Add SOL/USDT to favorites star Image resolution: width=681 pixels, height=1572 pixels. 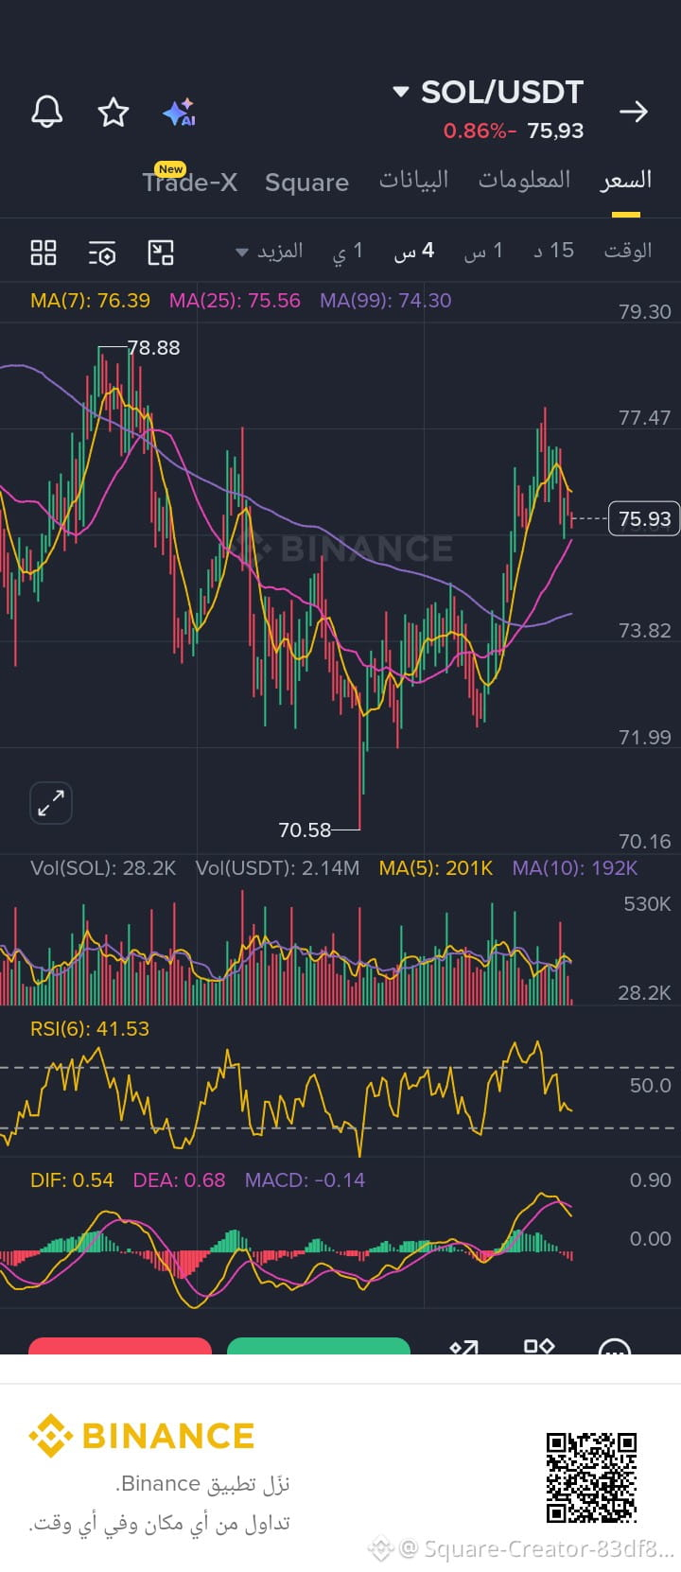(x=113, y=112)
